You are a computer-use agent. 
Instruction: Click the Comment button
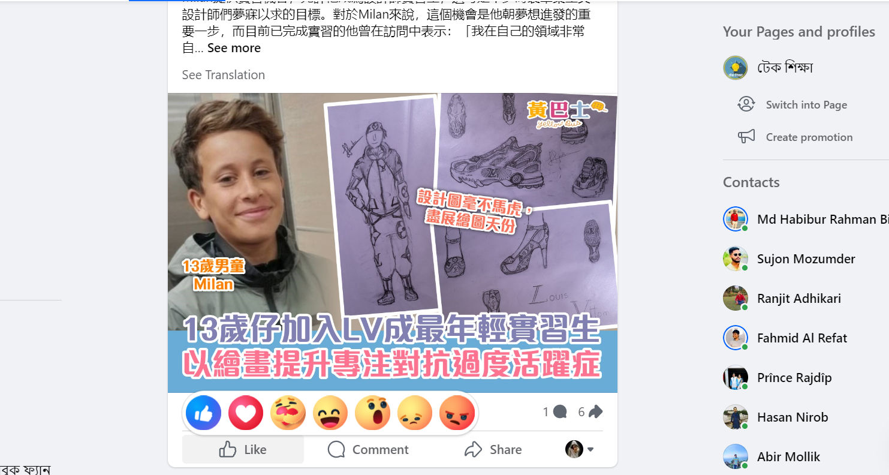[x=368, y=449]
